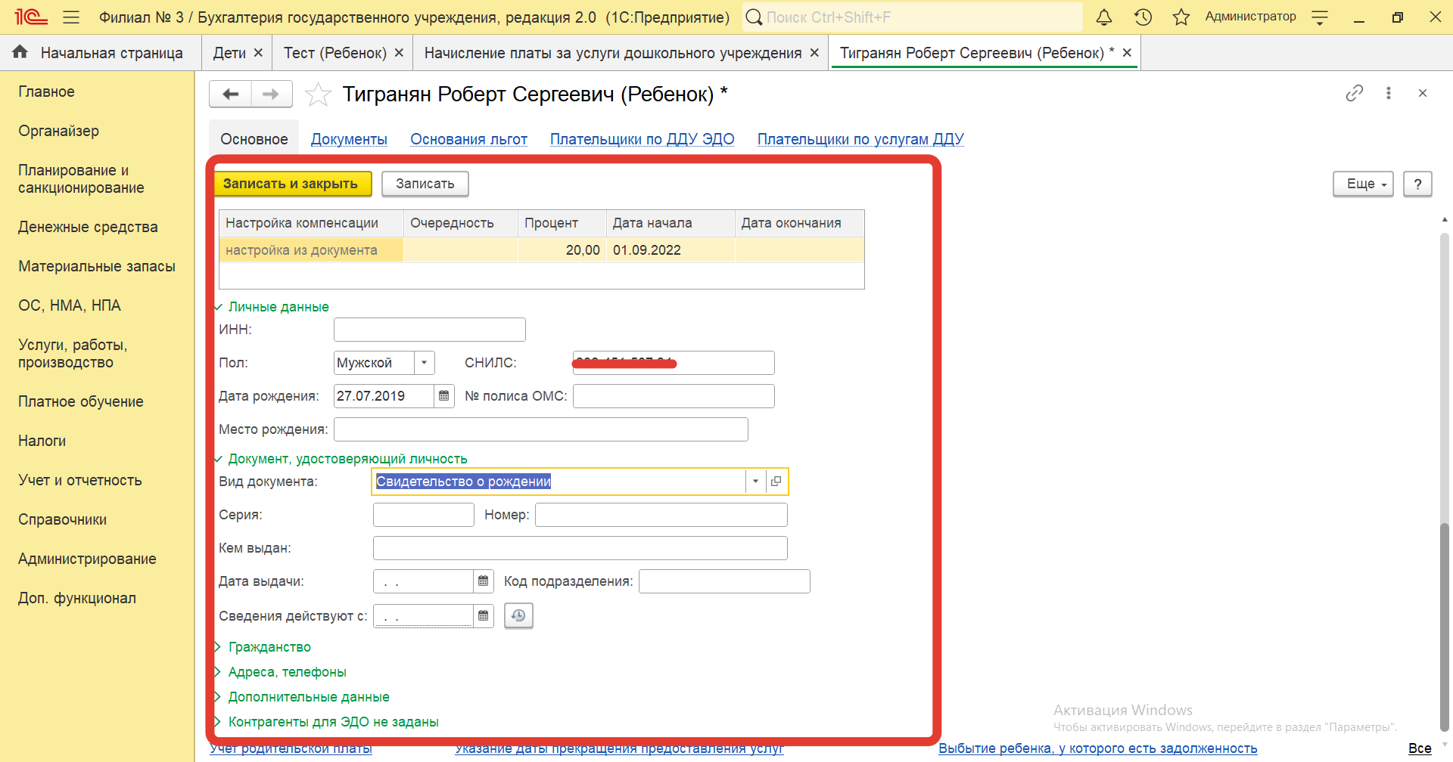Open favorites star in the top bar
The image size is (1453, 762).
[x=1181, y=17]
